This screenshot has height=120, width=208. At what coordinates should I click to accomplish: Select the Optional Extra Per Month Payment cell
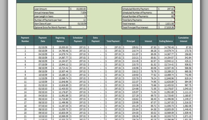[x=78, y=27]
